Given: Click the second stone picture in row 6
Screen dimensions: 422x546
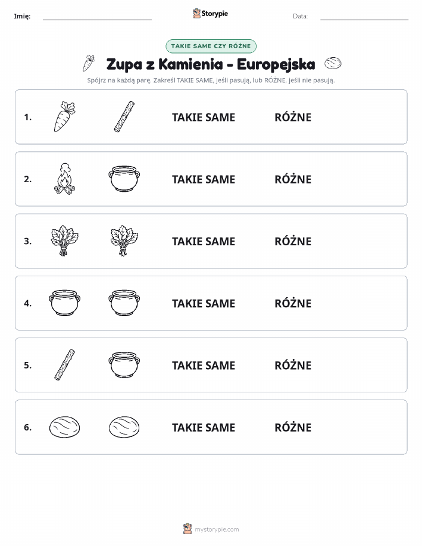Looking at the screenshot, I should (x=124, y=427).
